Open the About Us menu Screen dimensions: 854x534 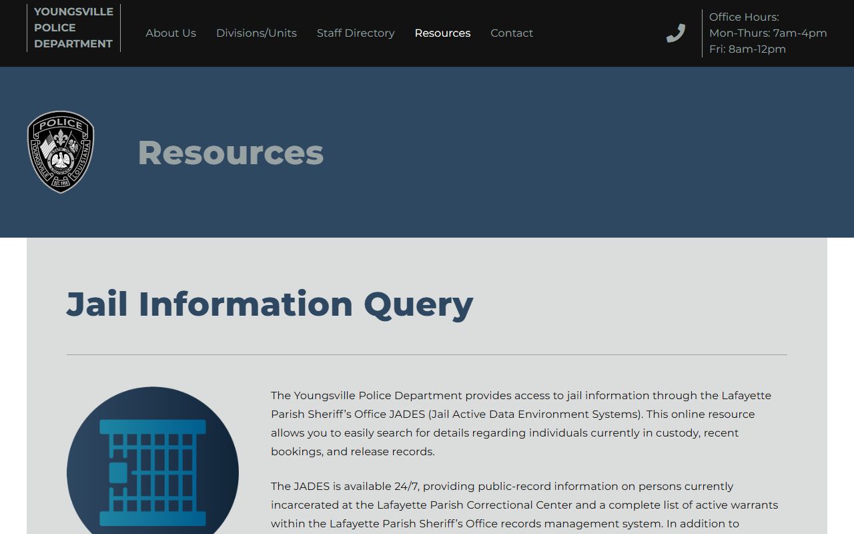point(171,33)
